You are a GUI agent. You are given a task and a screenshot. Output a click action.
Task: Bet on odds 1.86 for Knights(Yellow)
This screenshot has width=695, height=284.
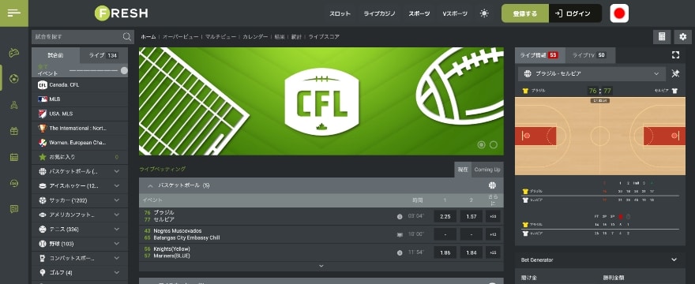point(445,252)
